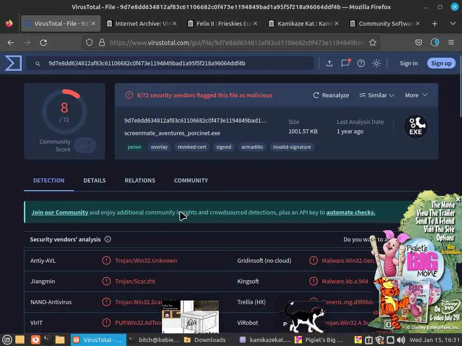Screen dimensions: 462x346
Task: Open the security shield tray icon
Action: pos(379,340)
